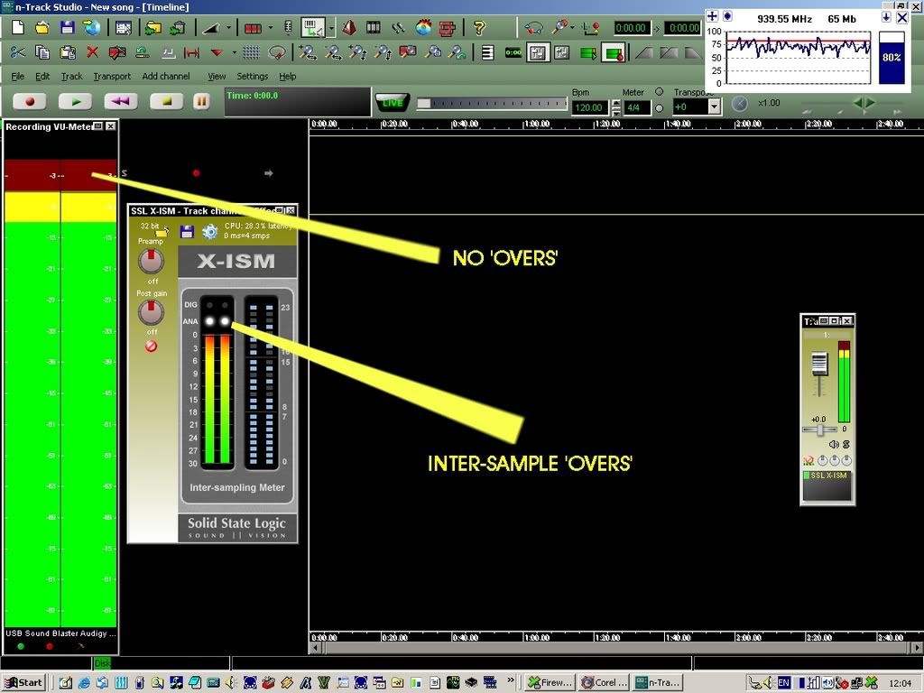Viewport: 924px width, 693px height.
Task: Open the metronome tool
Action: click(x=349, y=28)
